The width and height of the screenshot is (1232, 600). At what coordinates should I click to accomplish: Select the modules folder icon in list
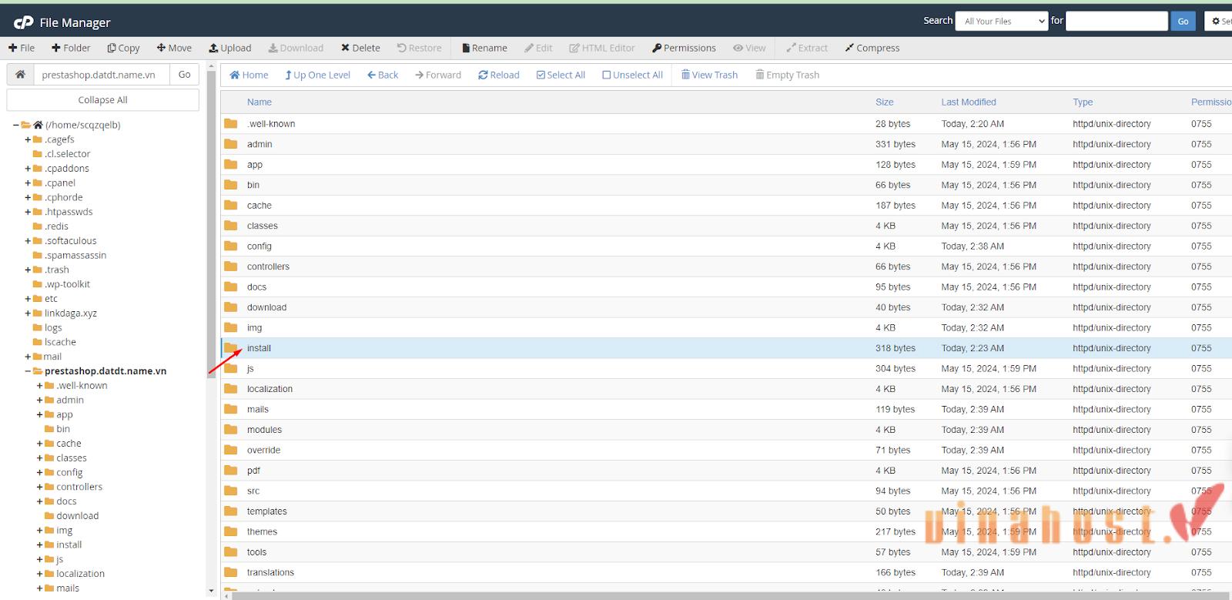tap(231, 429)
